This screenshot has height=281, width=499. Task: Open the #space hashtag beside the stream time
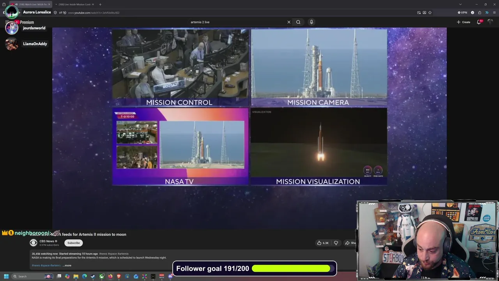112,254
